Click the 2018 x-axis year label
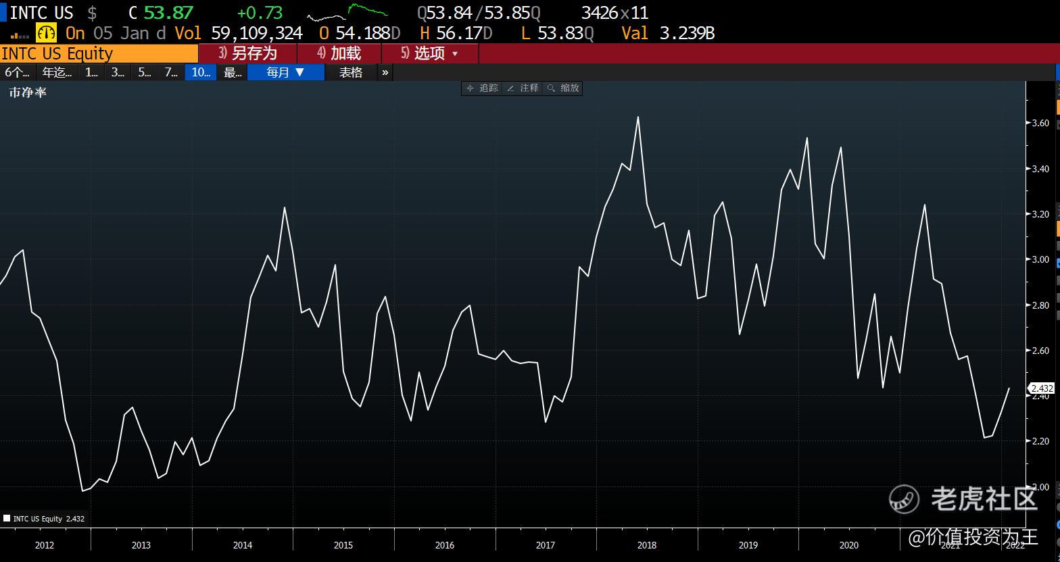Screen dimensions: 1060x562 pos(647,545)
